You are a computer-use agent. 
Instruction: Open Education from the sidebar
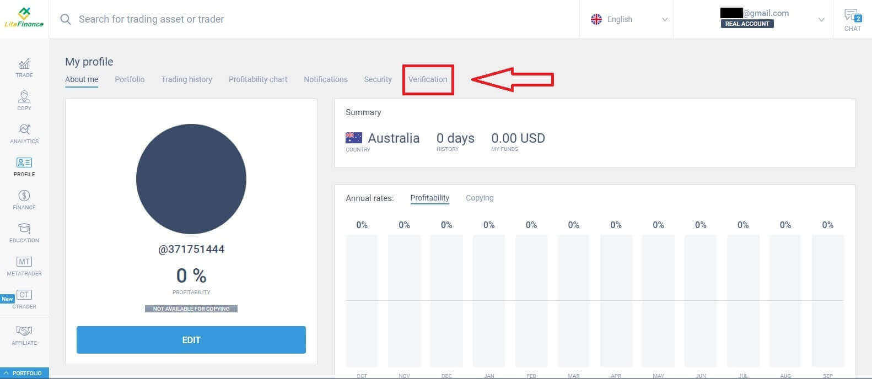(24, 234)
